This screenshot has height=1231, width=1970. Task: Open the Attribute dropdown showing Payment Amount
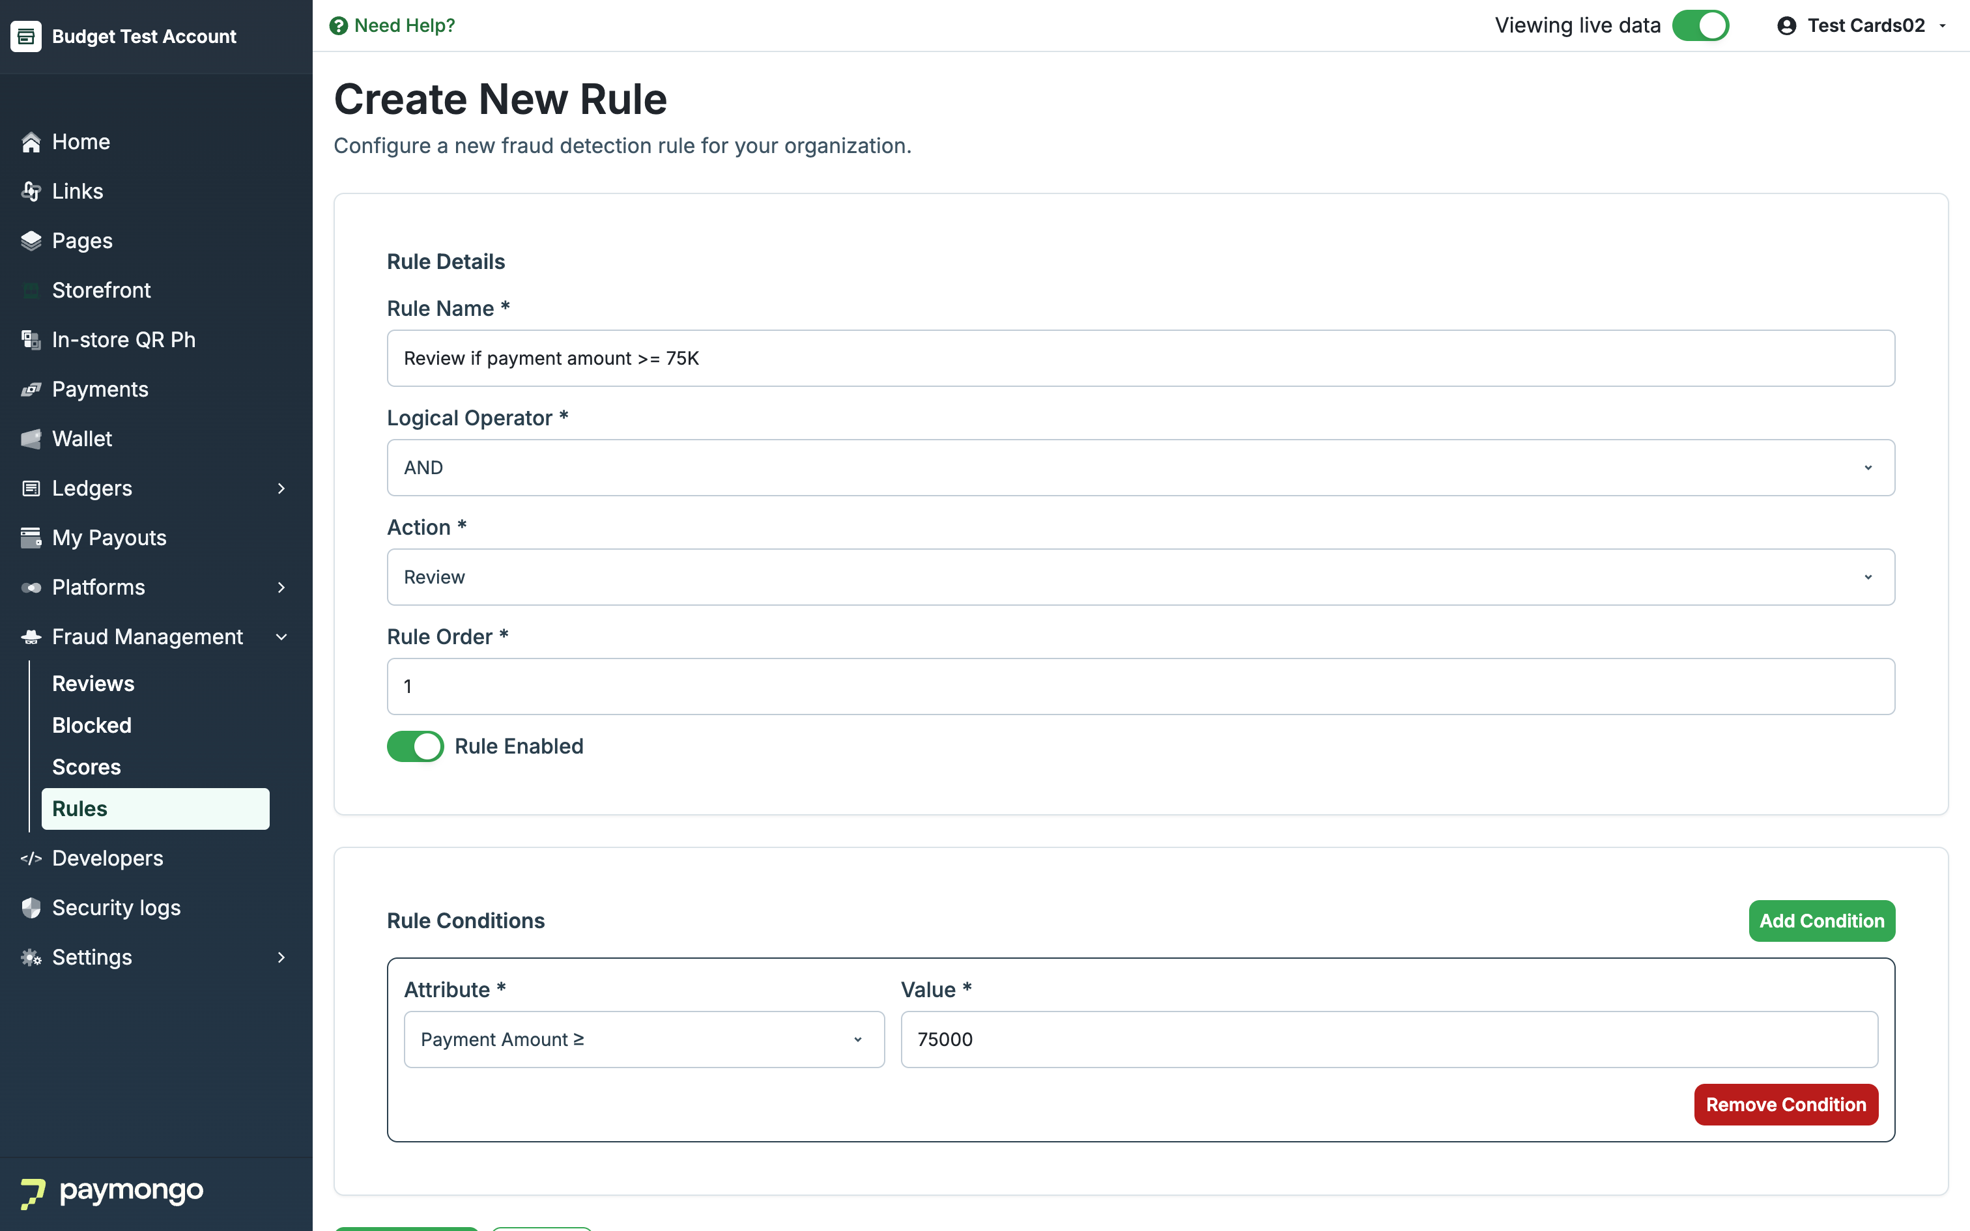coord(643,1040)
